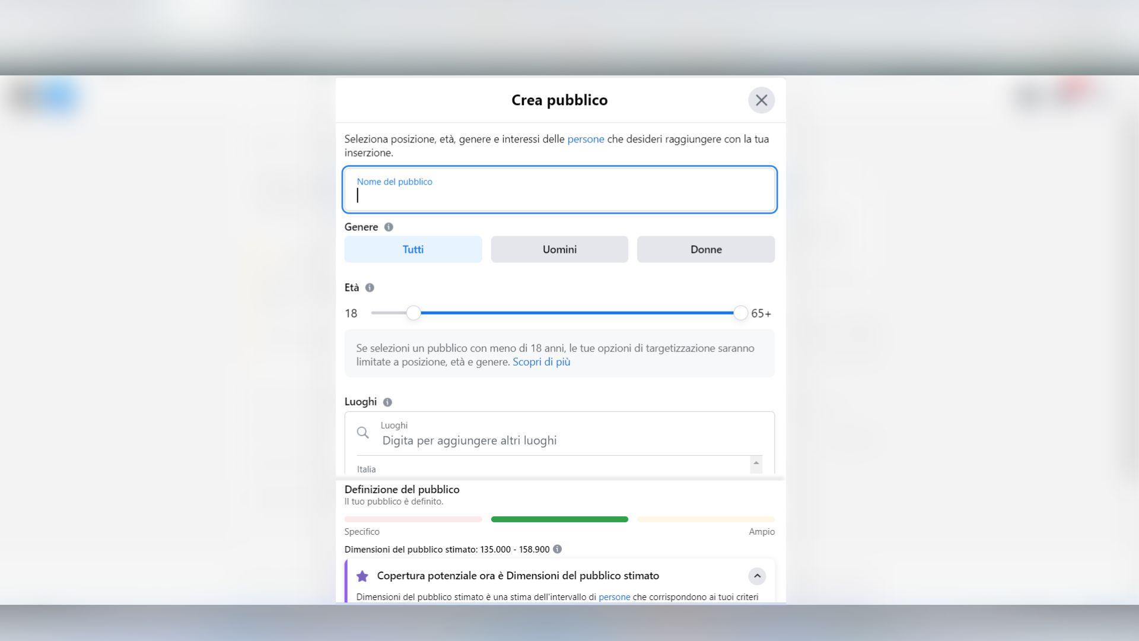1139x641 pixels.
Task: Open the Scopri di più link
Action: 541,361
